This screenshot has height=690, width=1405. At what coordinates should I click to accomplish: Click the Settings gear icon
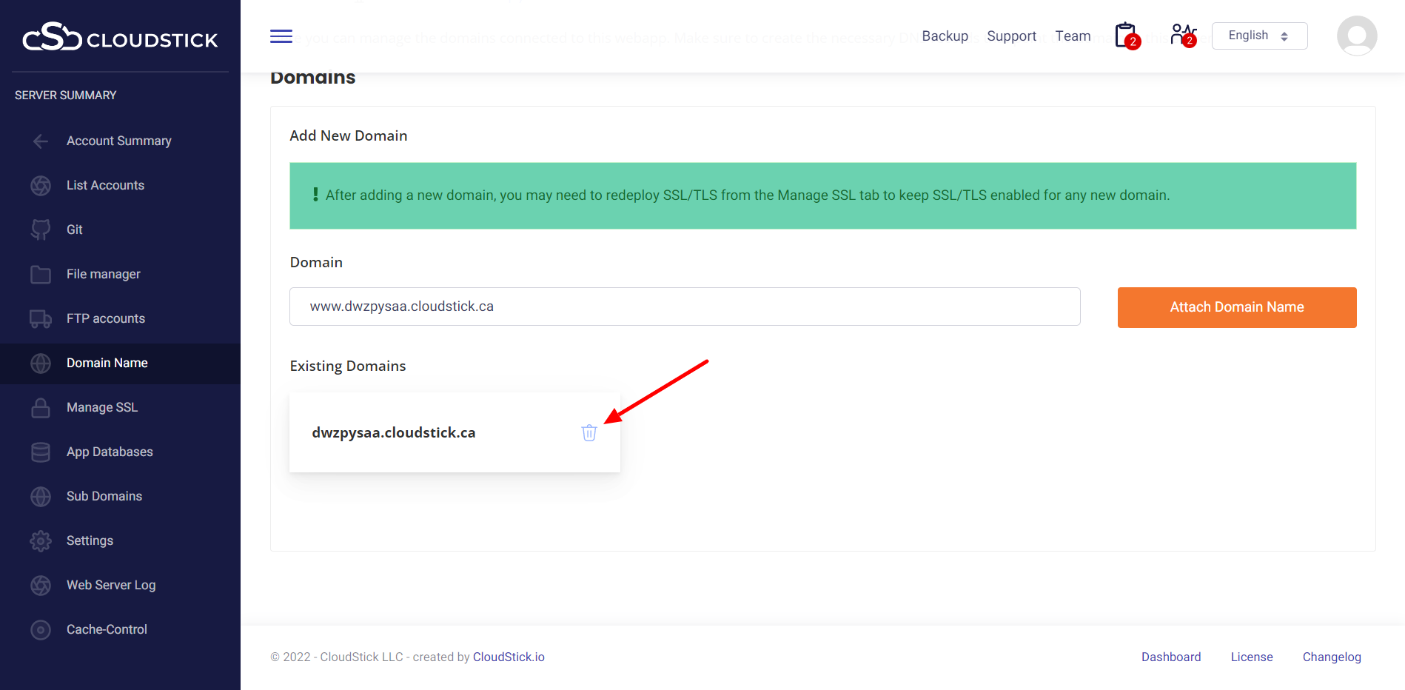pyautogui.click(x=41, y=540)
